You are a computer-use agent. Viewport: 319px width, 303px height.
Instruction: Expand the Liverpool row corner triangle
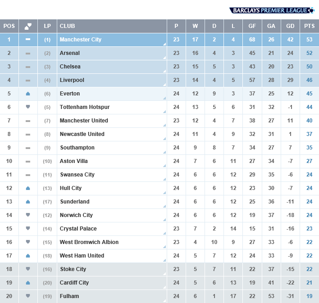coord(164,85)
